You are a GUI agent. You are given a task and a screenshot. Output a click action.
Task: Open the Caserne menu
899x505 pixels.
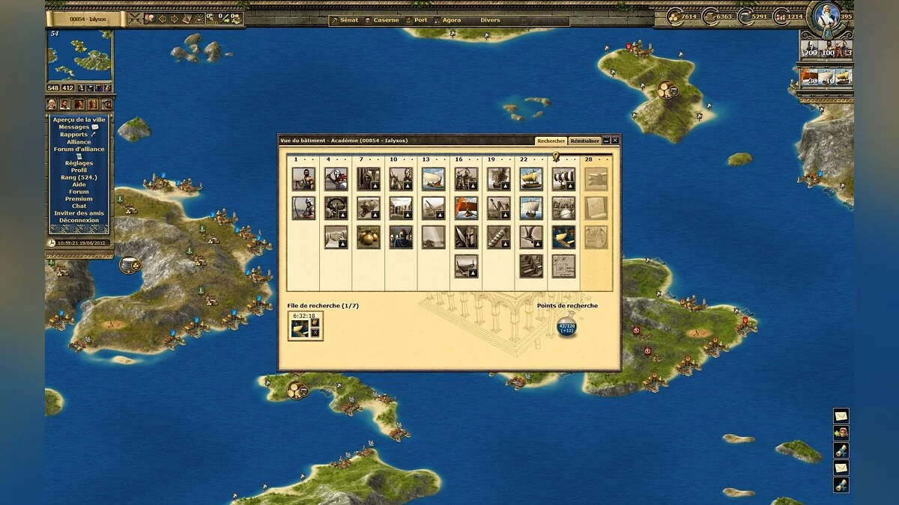(x=386, y=20)
